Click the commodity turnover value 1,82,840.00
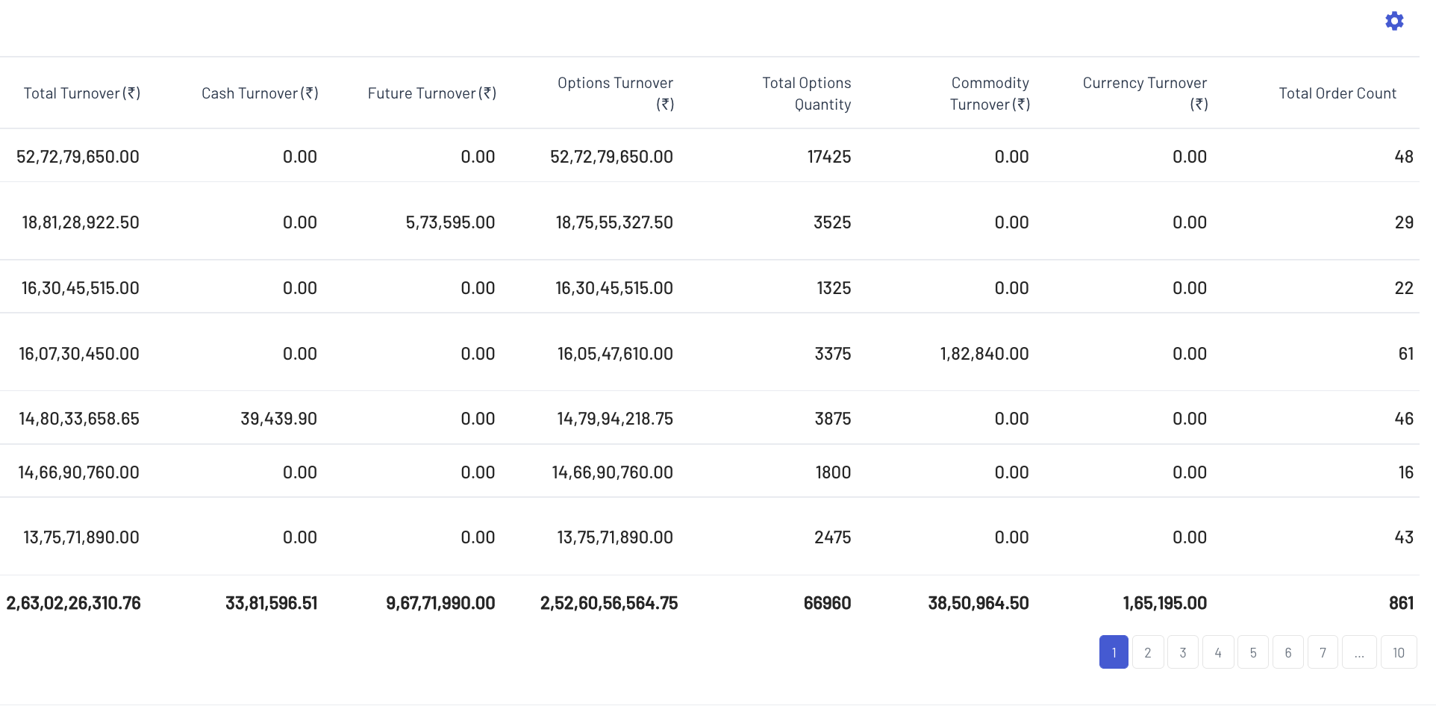 click(984, 354)
